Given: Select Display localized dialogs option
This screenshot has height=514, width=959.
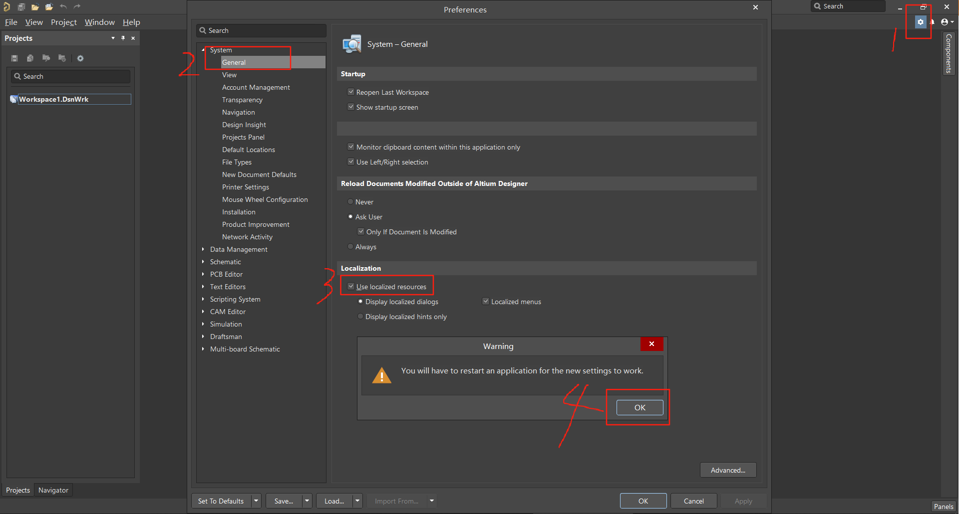Looking at the screenshot, I should [360, 301].
